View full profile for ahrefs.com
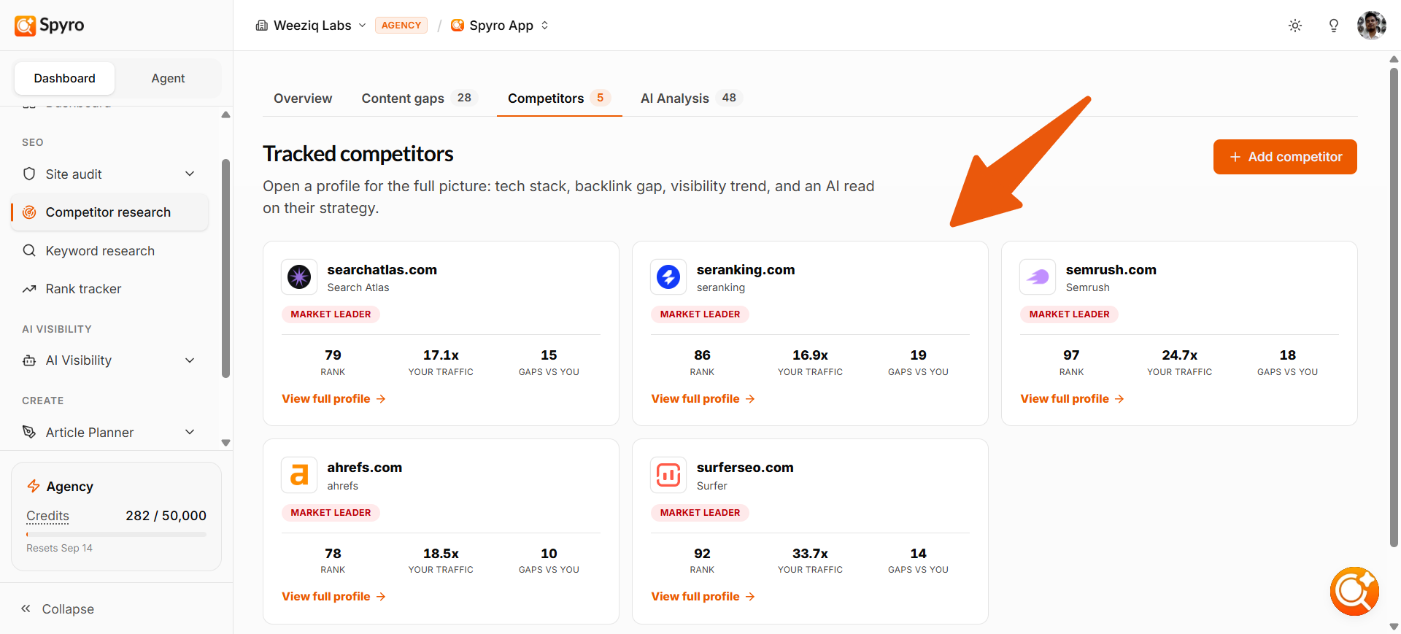The image size is (1401, 634). pos(334,597)
